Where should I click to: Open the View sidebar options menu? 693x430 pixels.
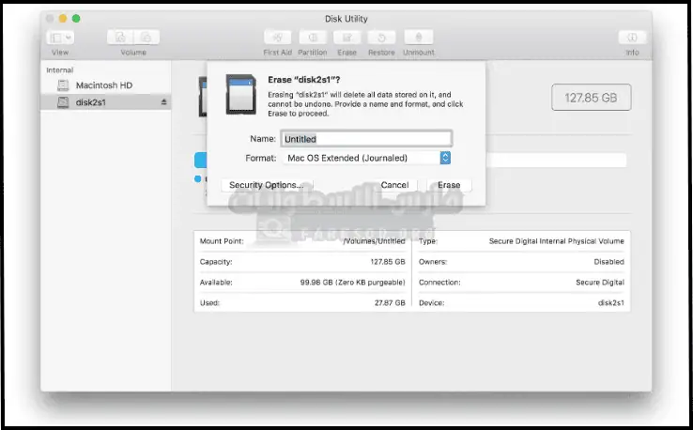(60, 38)
